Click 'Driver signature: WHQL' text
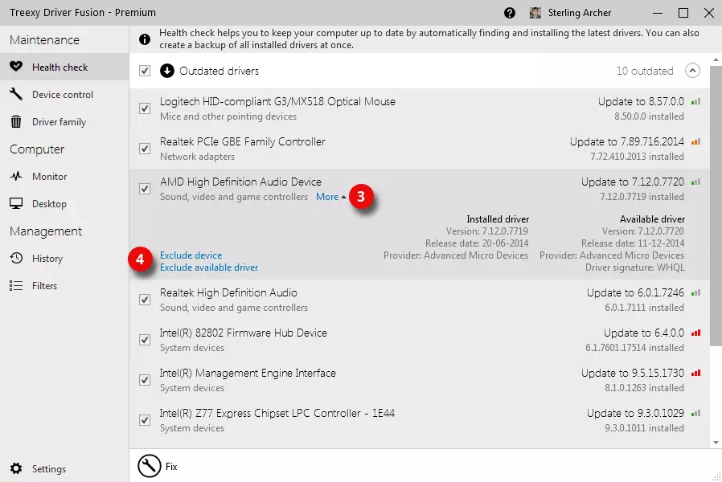 pyautogui.click(x=635, y=268)
